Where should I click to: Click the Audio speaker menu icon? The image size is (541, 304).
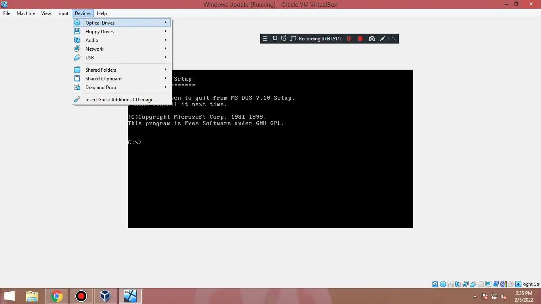coord(77,40)
